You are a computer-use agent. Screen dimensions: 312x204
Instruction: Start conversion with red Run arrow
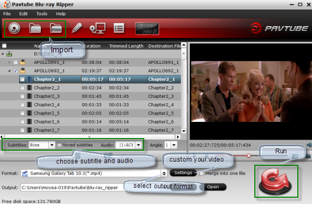coord(276,182)
